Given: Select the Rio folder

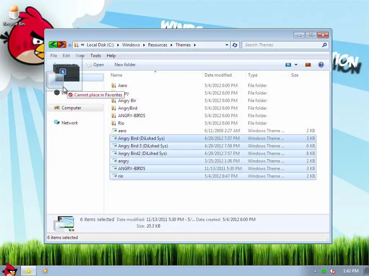Looking at the screenshot, I should 213,123.
